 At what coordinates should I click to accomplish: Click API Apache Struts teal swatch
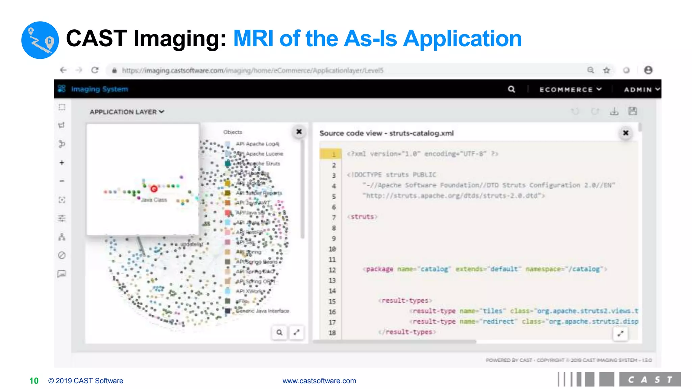pyautogui.click(x=228, y=163)
